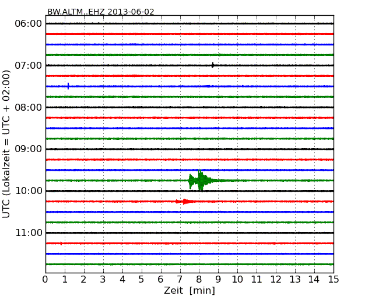Click the UTC Lokalzeit y-axis label
Viewport: 379px width, 303px height.
click(x=6, y=144)
